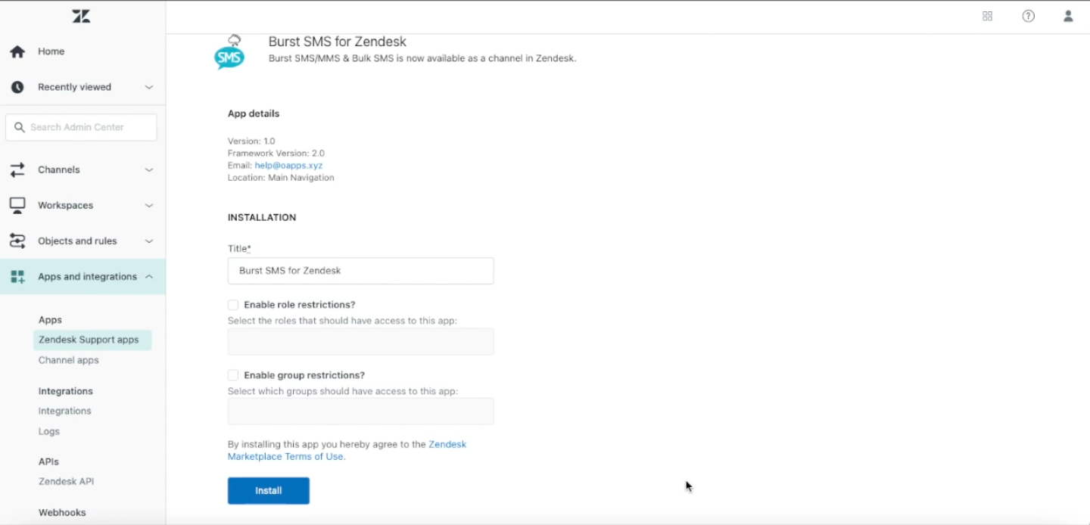Click the Objects and rules icon

coord(17,241)
